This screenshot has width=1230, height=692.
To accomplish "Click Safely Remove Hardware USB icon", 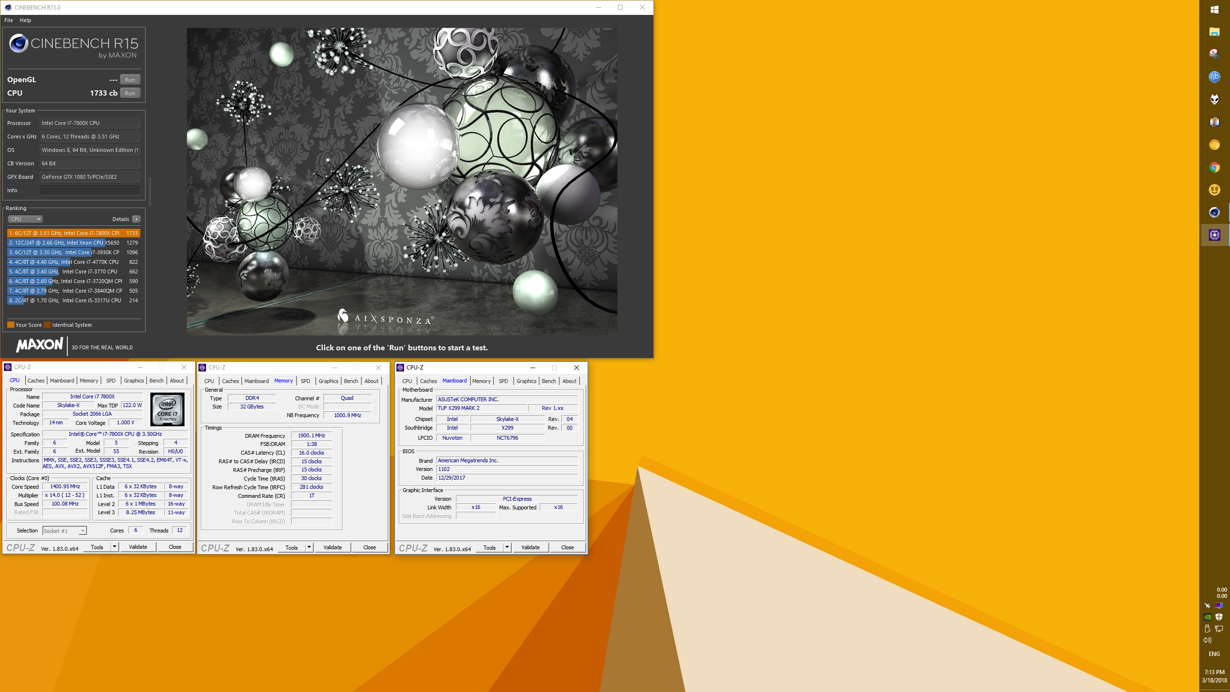I will click(x=1207, y=629).
